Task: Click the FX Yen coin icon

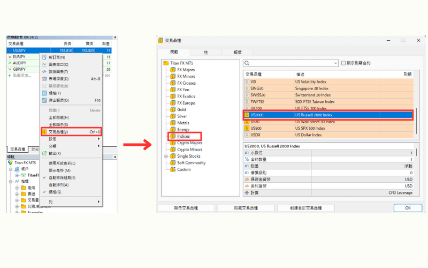Action: [173, 90]
